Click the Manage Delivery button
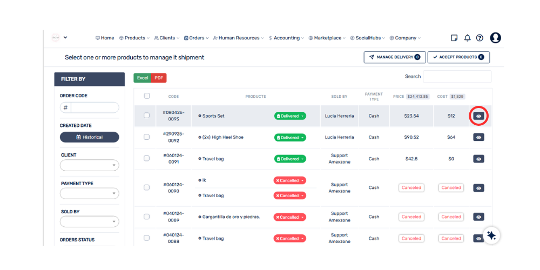 395,57
